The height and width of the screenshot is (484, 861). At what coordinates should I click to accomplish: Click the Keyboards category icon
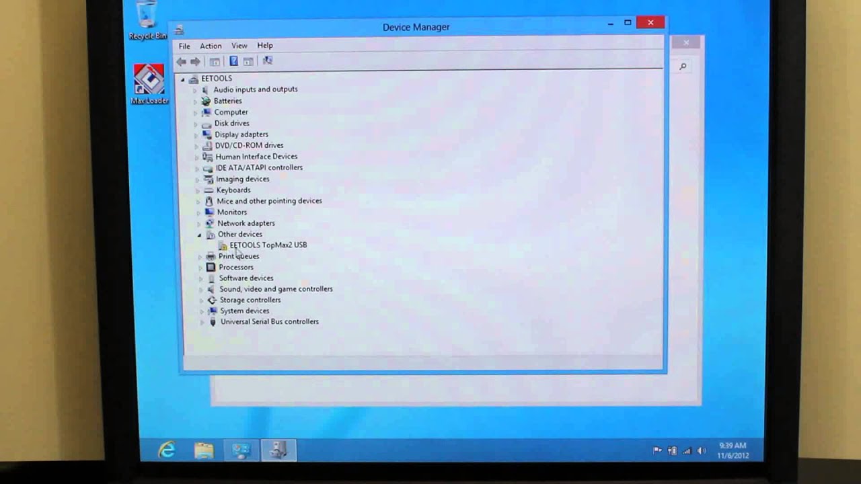pyautogui.click(x=209, y=190)
